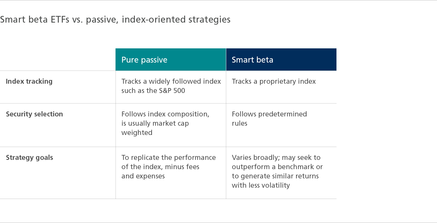
Task: Click the Index tracking row label
Action: pyautogui.click(x=29, y=81)
